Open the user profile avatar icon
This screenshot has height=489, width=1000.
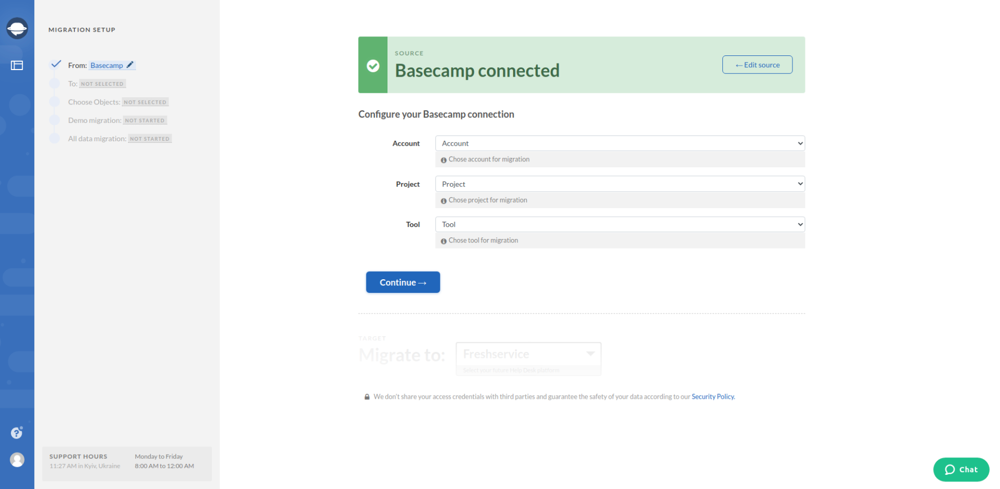[x=17, y=460]
